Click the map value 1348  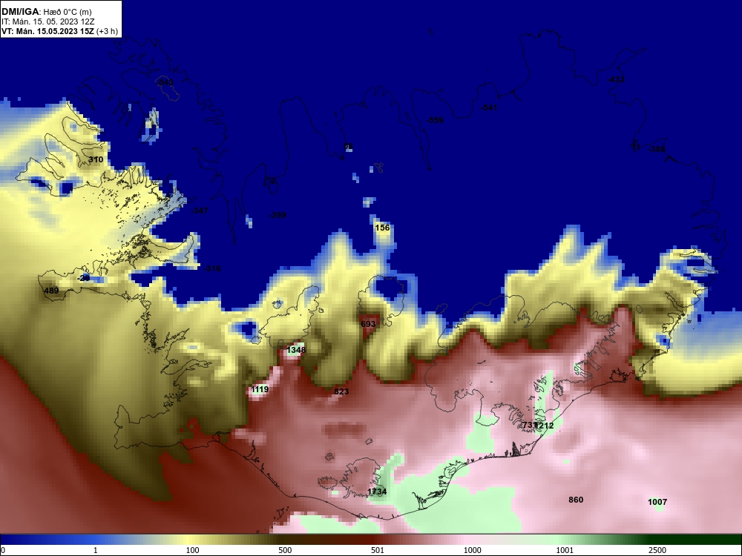[x=296, y=350]
